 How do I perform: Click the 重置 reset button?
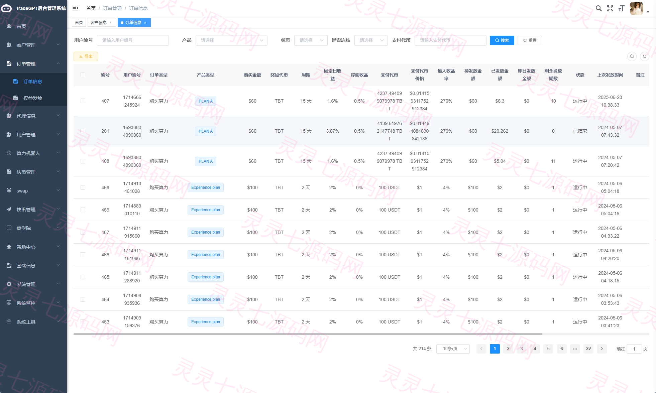click(x=530, y=40)
